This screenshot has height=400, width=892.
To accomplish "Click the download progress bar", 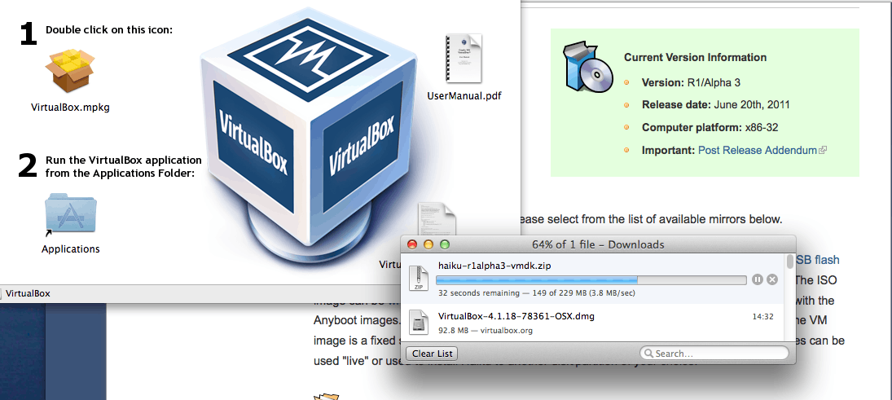I will [591, 279].
